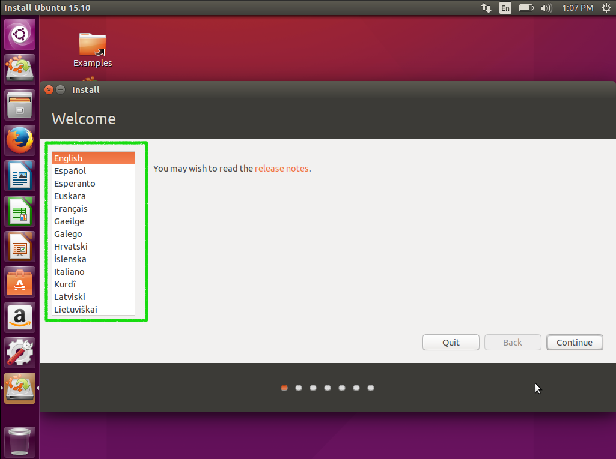This screenshot has width=616, height=459.
Task: Open the Ubuntu Dash search launcher
Action: point(20,35)
